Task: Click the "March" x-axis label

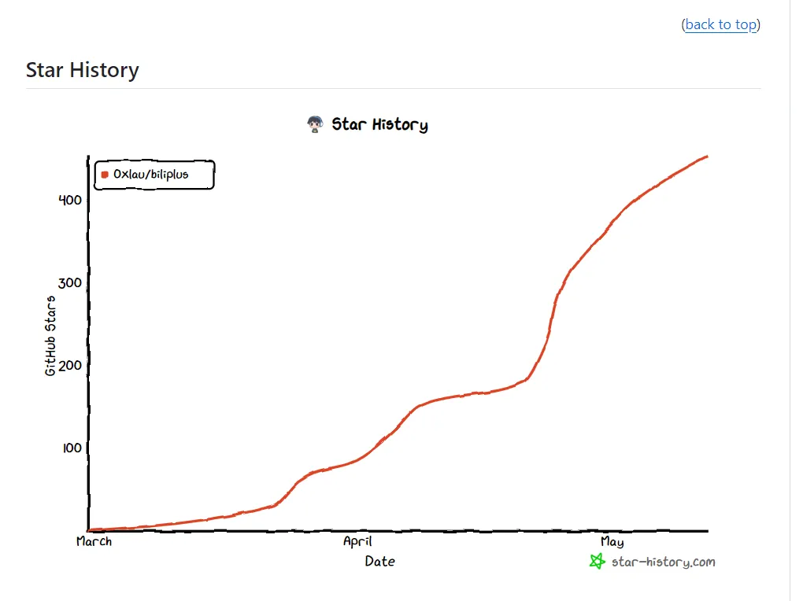Action: pos(94,542)
